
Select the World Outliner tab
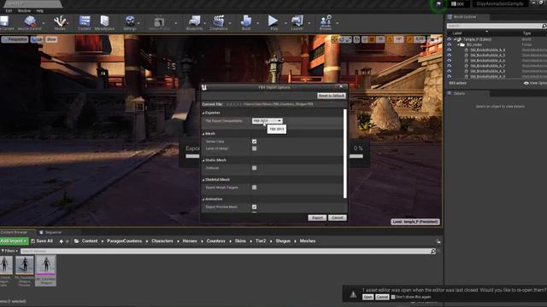click(465, 17)
